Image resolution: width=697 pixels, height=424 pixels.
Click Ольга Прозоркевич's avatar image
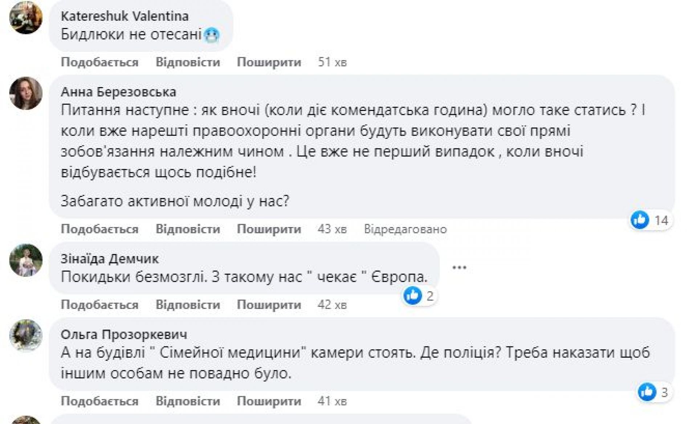[x=26, y=336]
